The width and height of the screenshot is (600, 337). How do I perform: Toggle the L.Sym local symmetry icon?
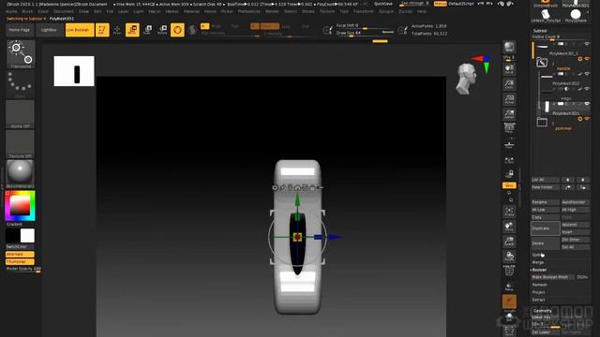[x=509, y=160]
